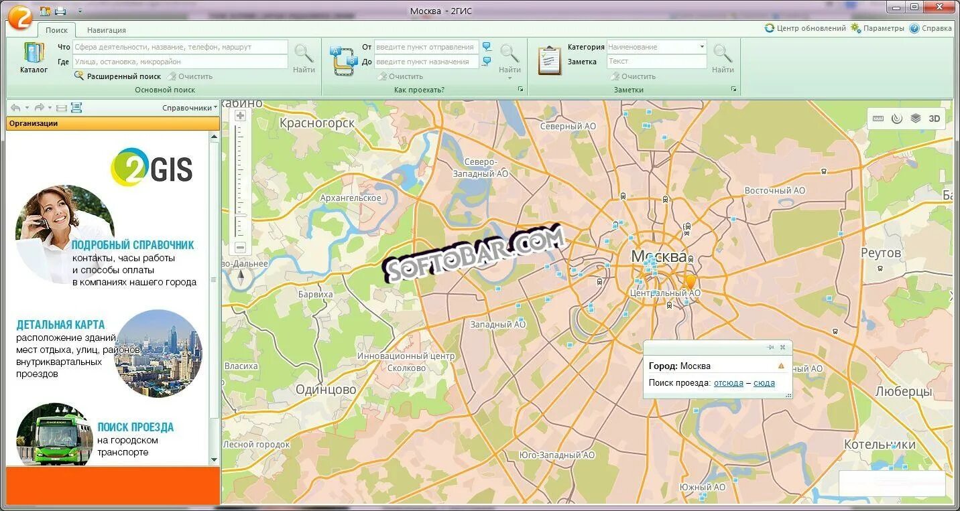This screenshot has width=960, height=511.
Task: Click the Поиск проезда heading
Action: coord(135,427)
